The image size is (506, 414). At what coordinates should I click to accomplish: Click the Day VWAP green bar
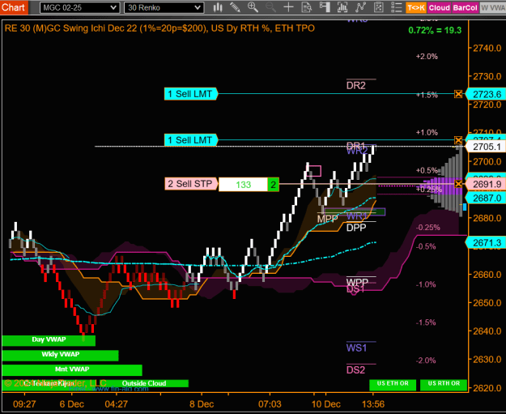coord(49,340)
